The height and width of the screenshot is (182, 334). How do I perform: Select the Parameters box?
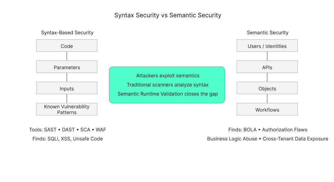click(x=67, y=67)
